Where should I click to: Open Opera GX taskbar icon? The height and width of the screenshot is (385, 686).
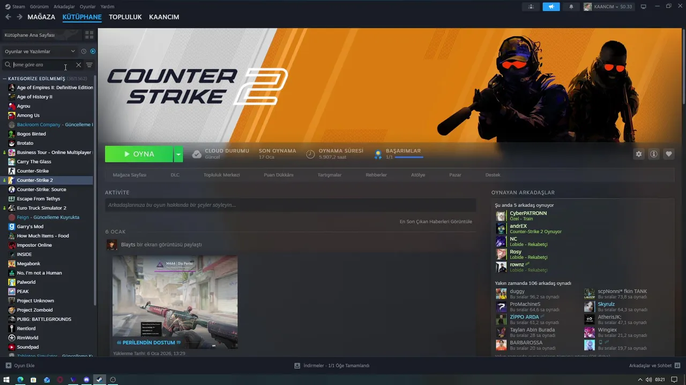pyautogui.click(x=60, y=380)
